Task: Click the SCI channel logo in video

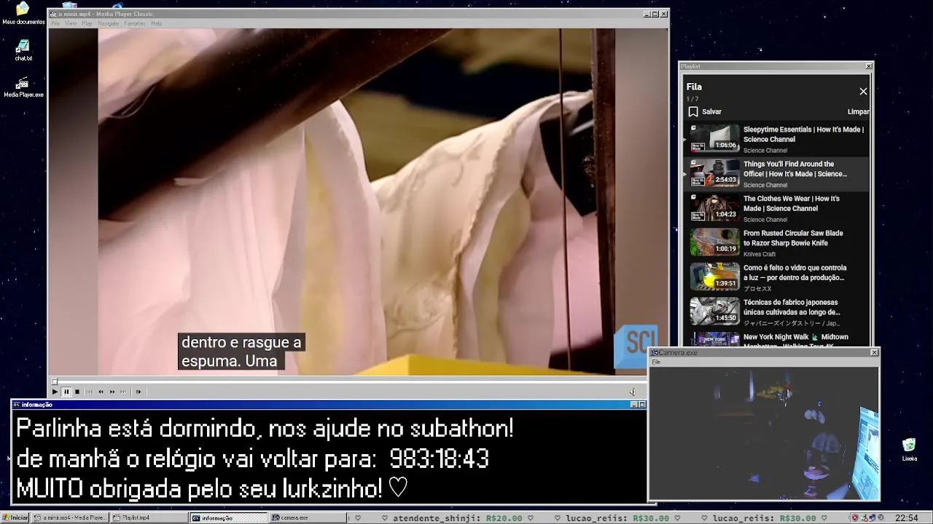Action: 636,346
